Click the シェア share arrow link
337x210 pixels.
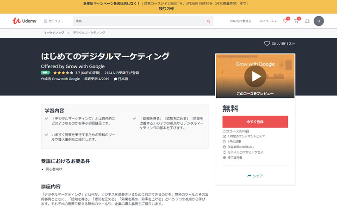[x=255, y=176]
